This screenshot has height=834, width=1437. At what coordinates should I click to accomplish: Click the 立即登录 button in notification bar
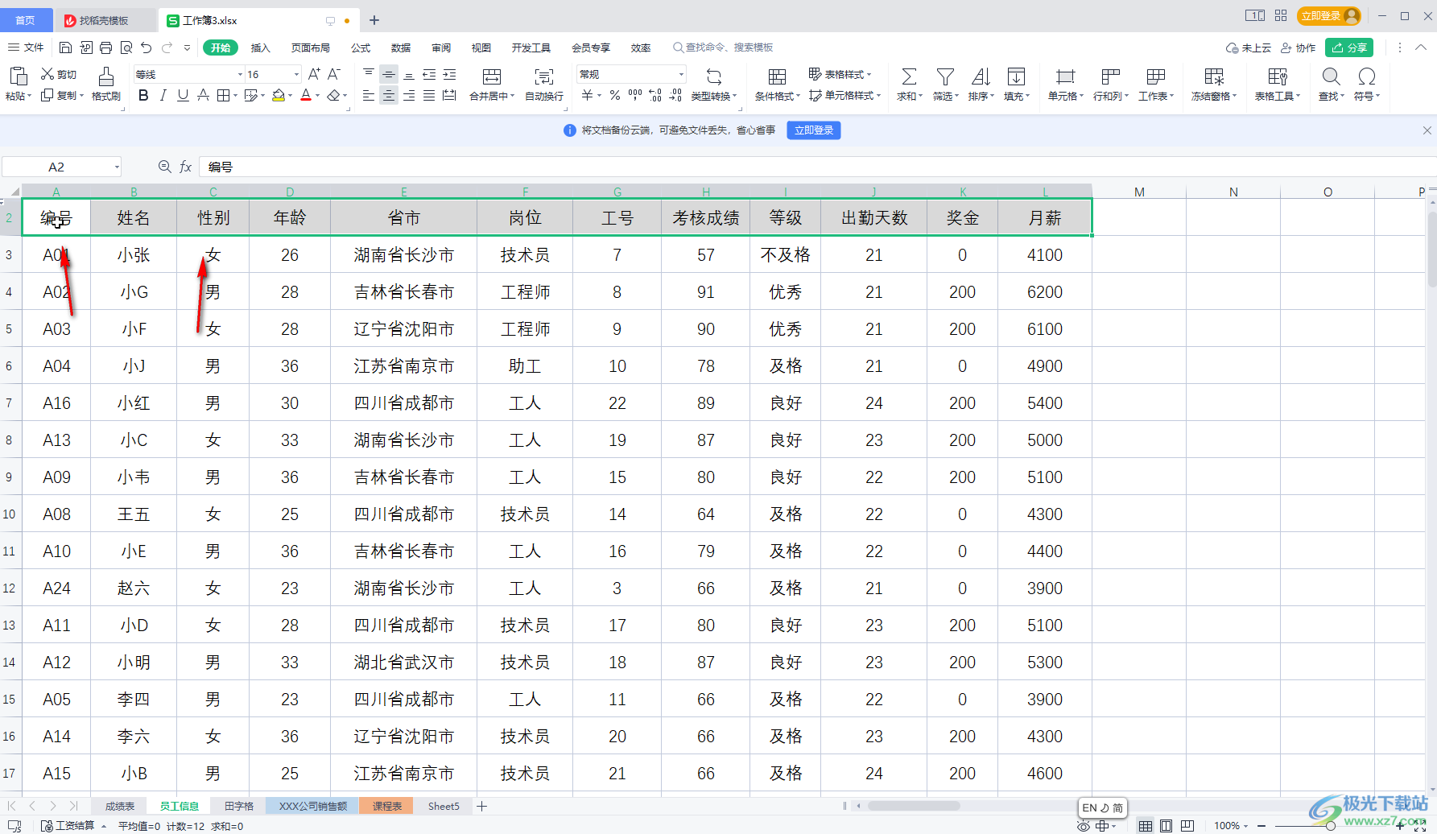(x=814, y=130)
